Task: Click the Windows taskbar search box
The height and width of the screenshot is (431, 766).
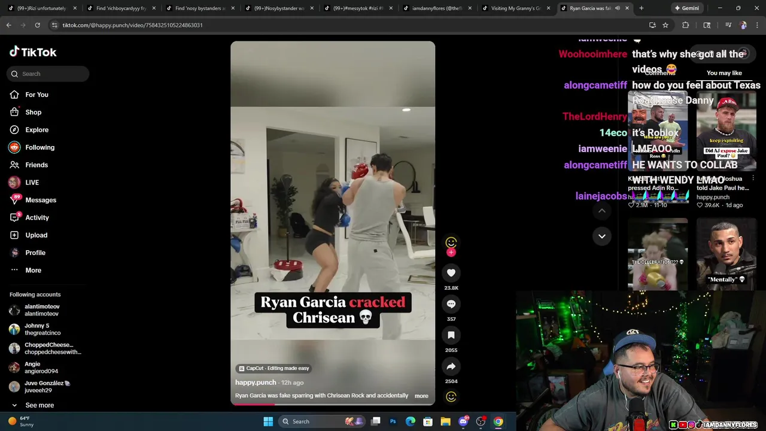Action: [322, 421]
